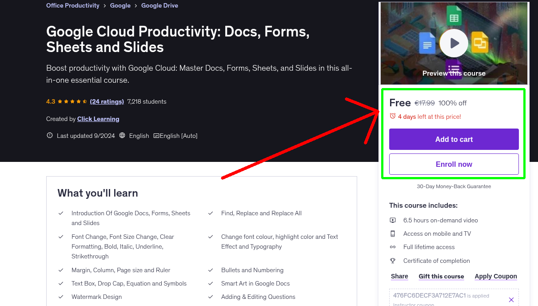Select the Apply Coupon option
Viewport: 538px width, 306px height.
click(495, 276)
